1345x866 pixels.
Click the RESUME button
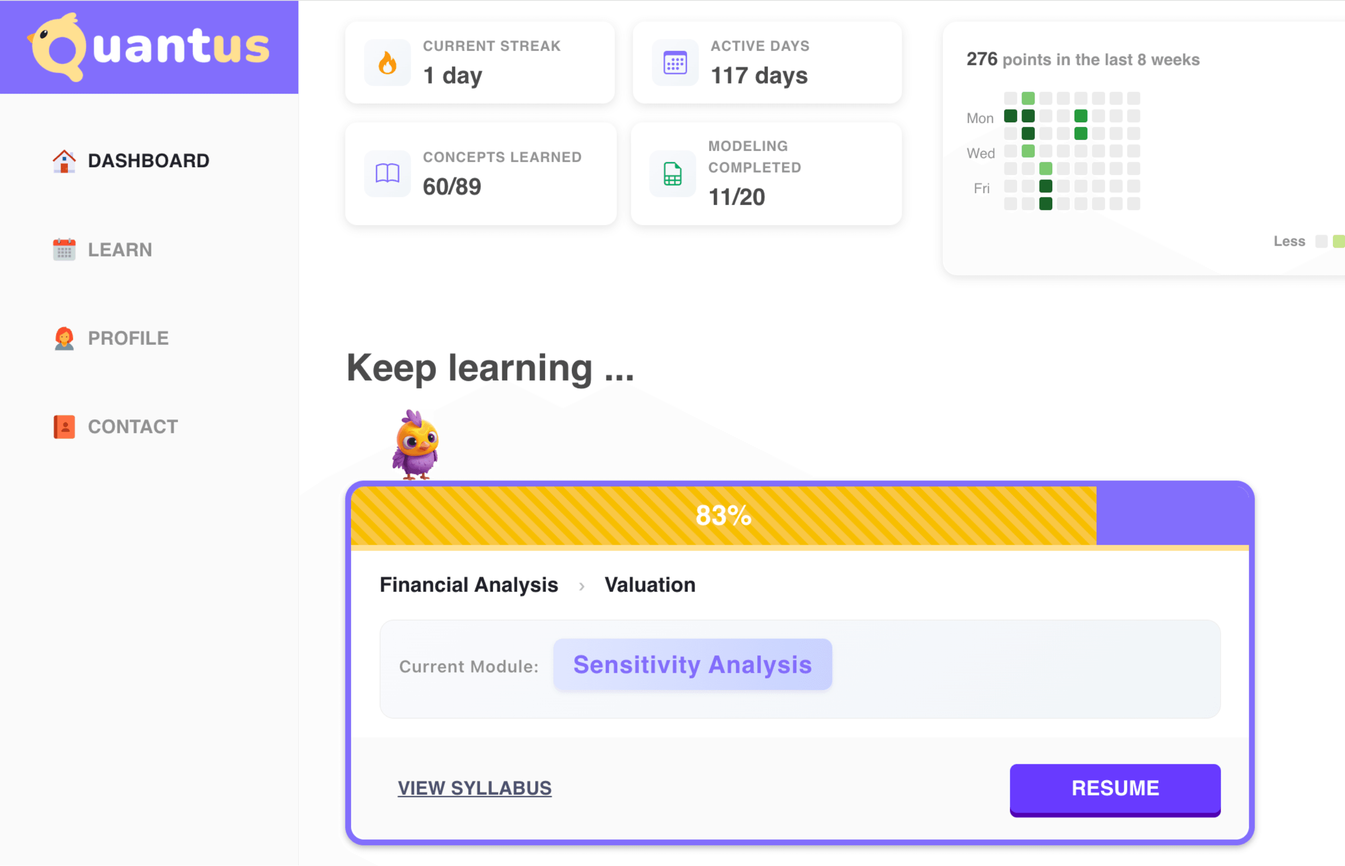(1114, 788)
